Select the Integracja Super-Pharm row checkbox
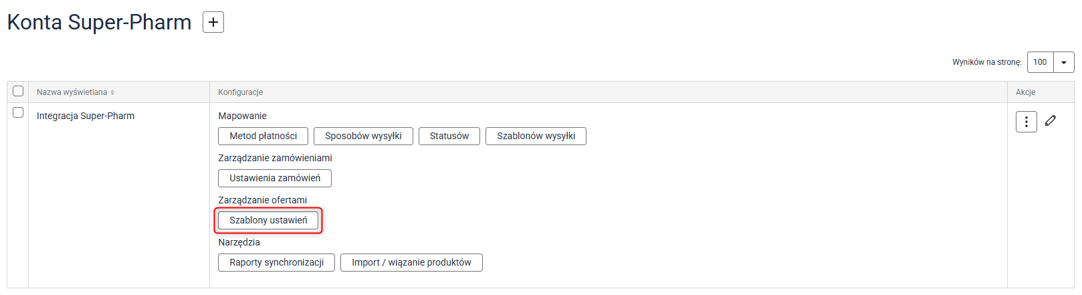The width and height of the screenshot is (1082, 295). pos(18,113)
